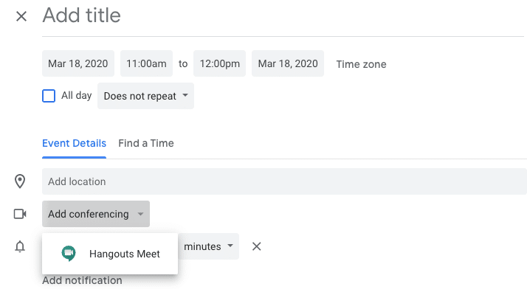The height and width of the screenshot is (295, 527).
Task: Click the video camera conferencing icon
Action: (20, 214)
